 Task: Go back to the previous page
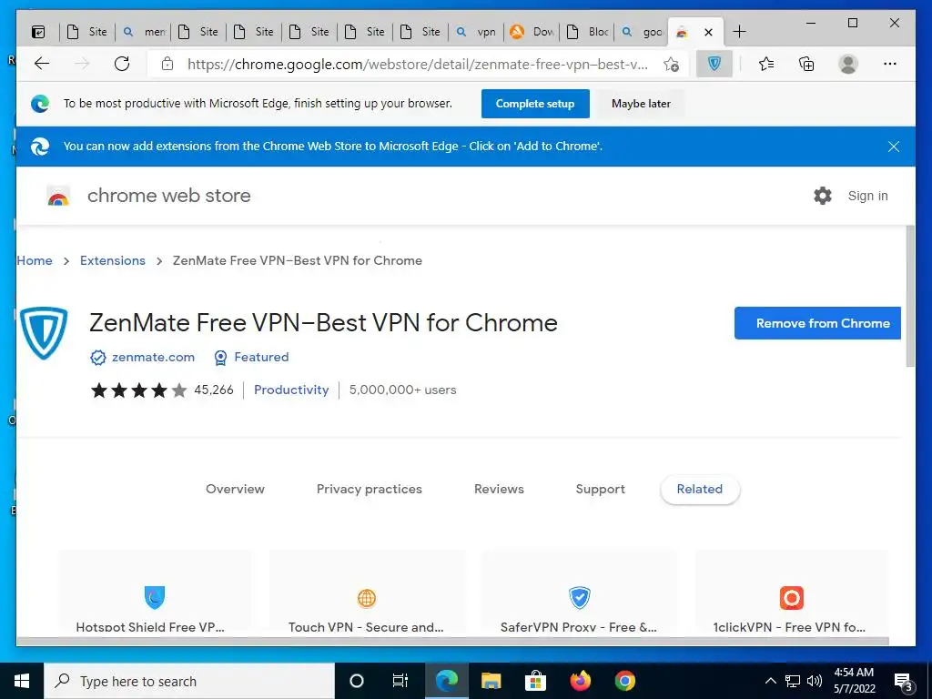42,64
